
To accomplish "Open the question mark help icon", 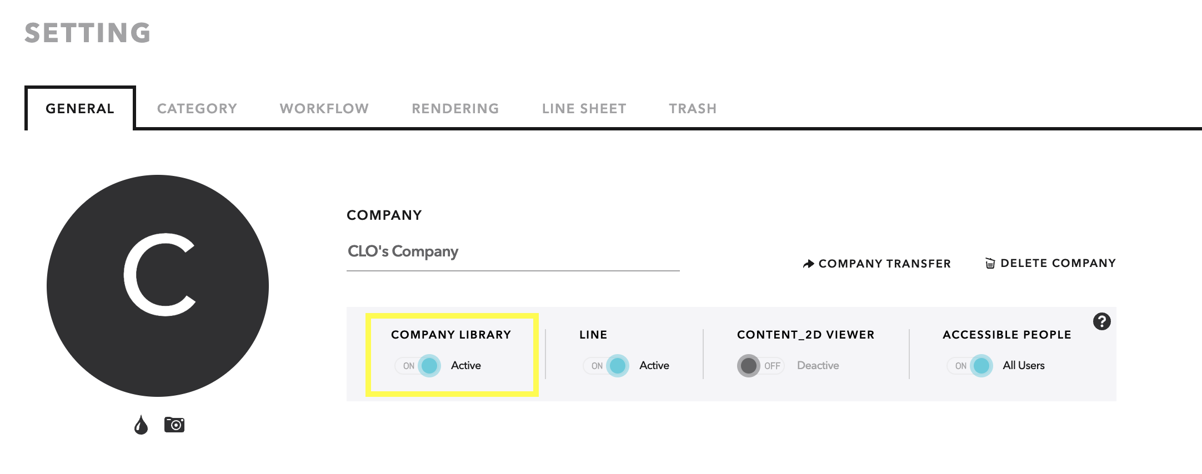I will (x=1101, y=321).
